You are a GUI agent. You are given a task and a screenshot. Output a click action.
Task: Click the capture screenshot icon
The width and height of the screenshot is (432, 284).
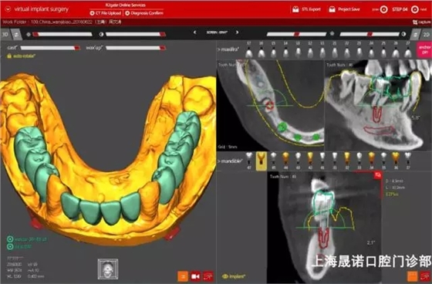[x=415, y=22]
